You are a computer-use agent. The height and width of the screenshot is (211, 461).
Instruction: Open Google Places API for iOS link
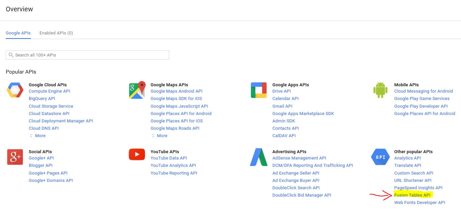pyautogui.click(x=177, y=121)
